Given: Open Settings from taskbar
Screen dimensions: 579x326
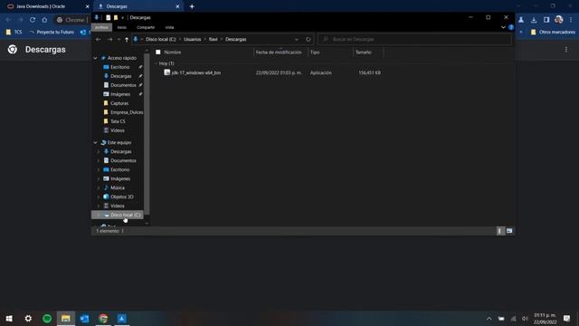Looking at the screenshot, I should [x=28, y=318].
